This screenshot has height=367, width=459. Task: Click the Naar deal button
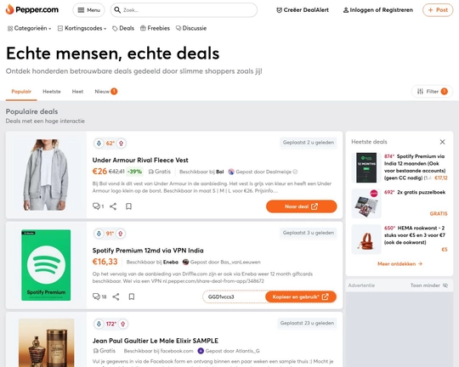tap(301, 206)
